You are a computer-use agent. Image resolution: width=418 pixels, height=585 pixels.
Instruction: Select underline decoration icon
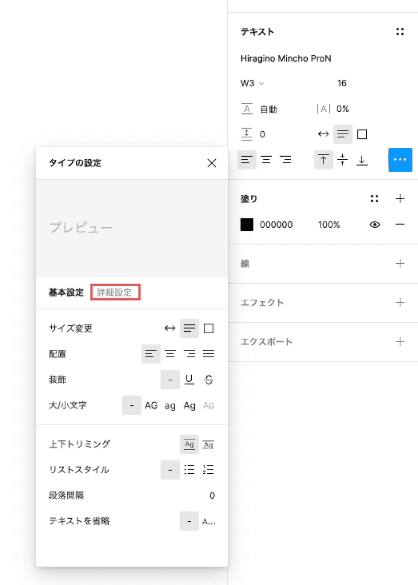pyautogui.click(x=189, y=379)
